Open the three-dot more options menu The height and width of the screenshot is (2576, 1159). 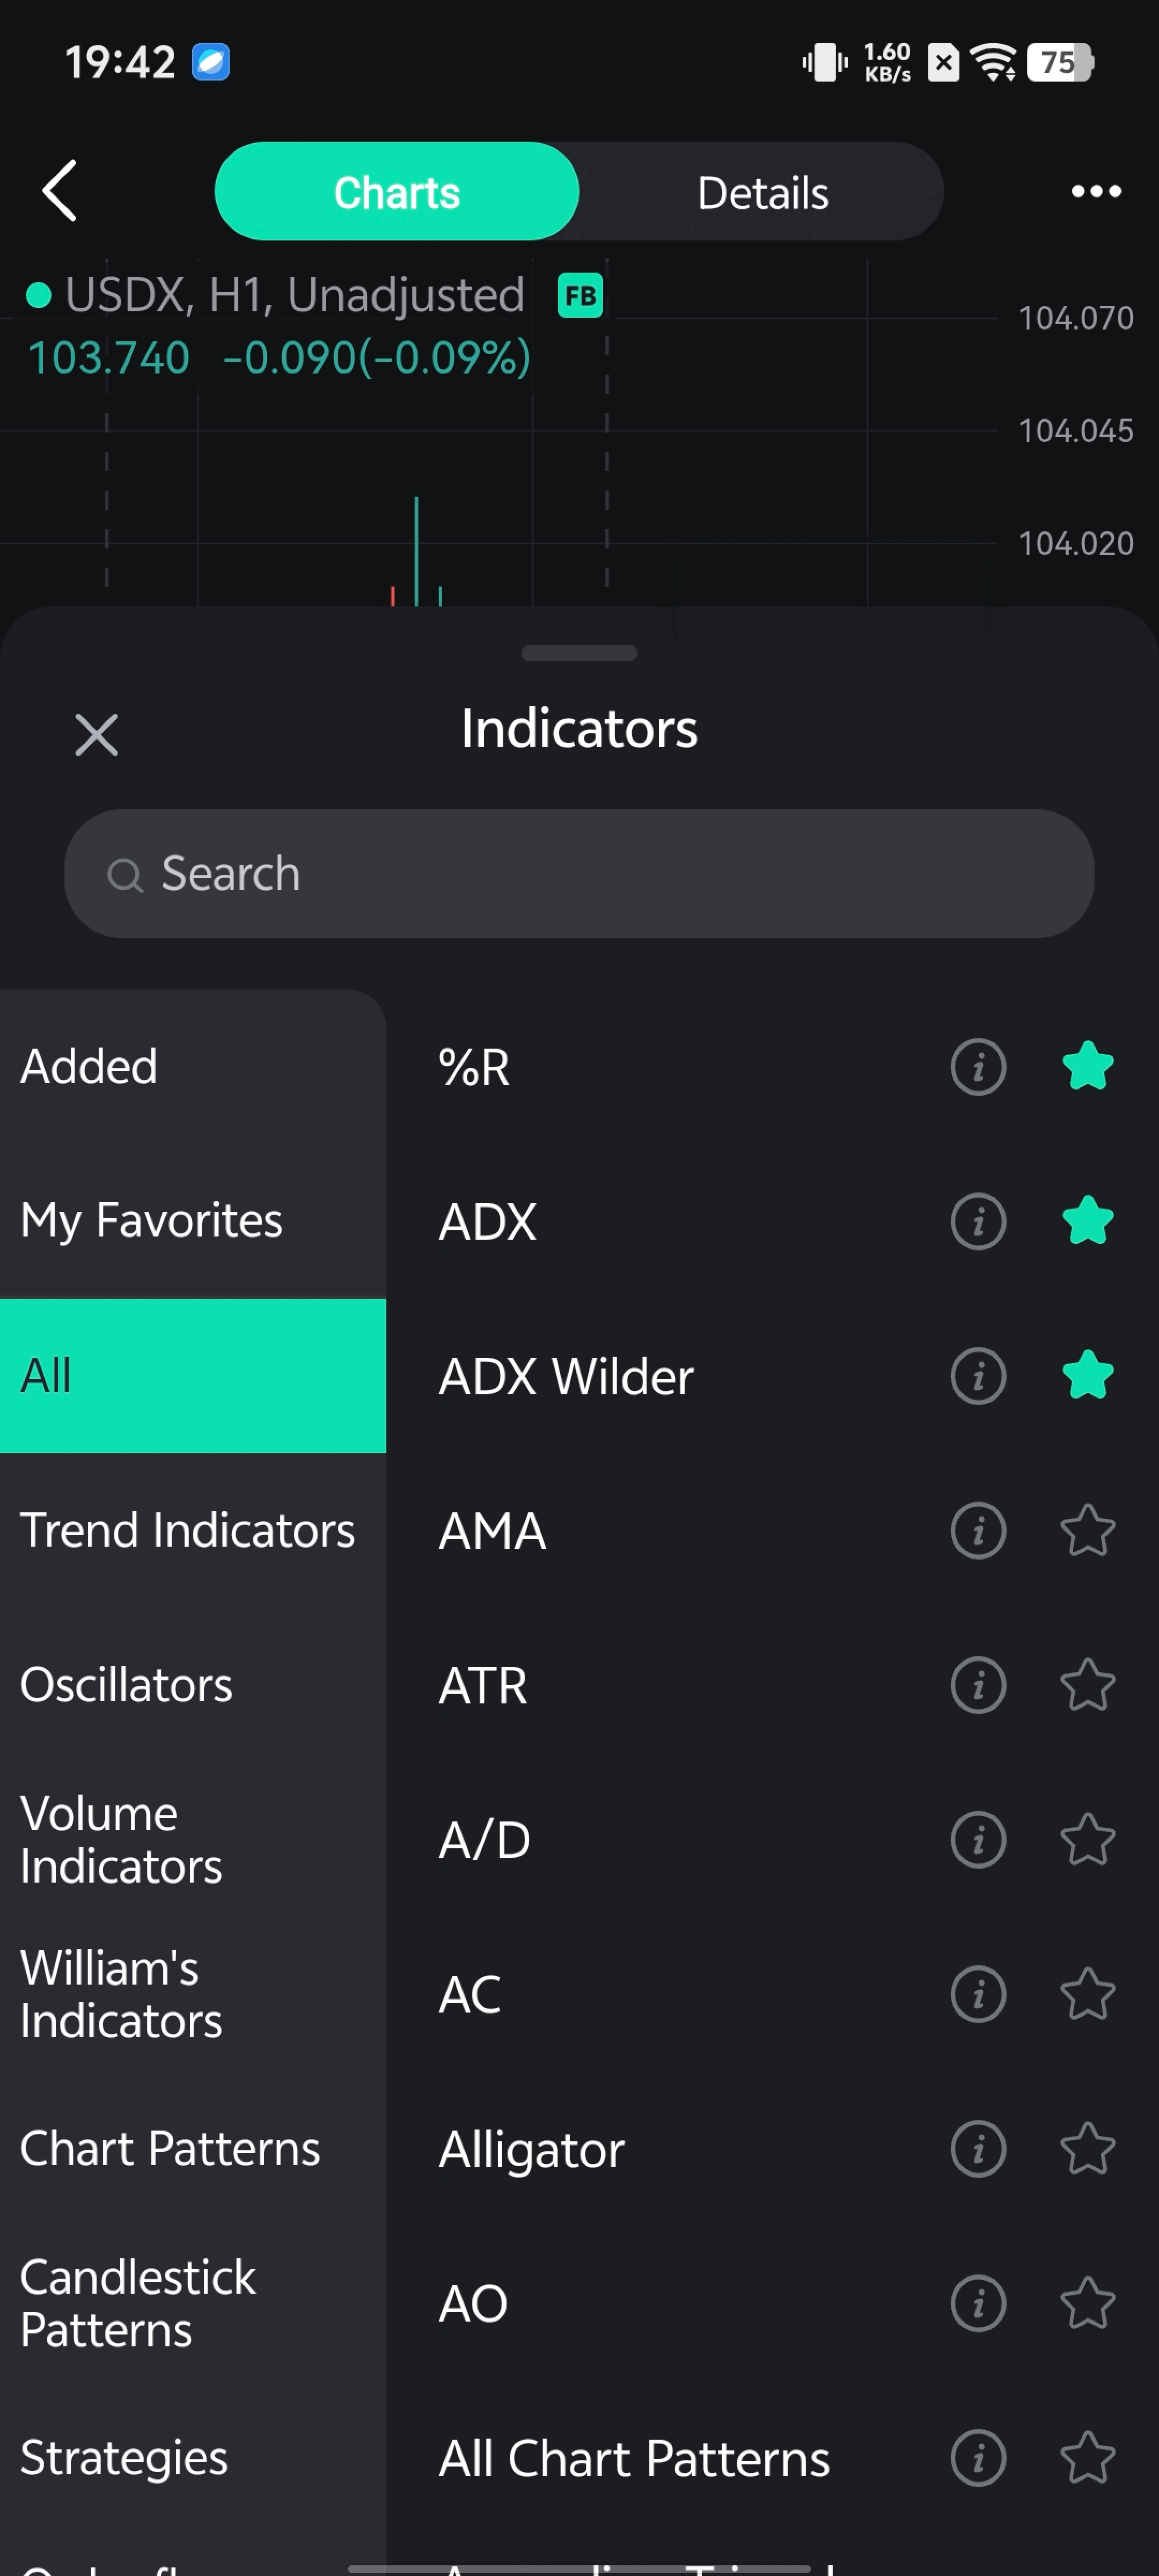(1096, 191)
